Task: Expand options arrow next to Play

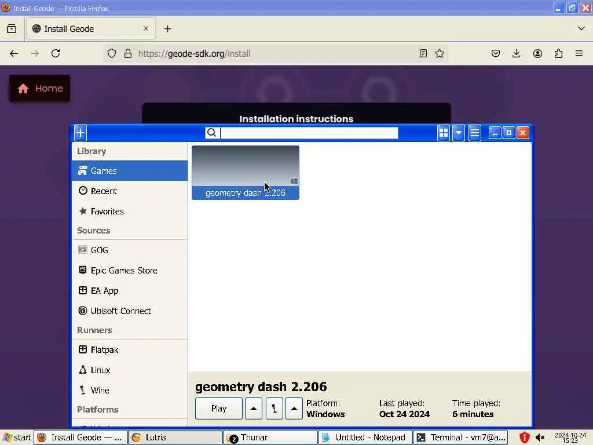Action: pyautogui.click(x=254, y=408)
